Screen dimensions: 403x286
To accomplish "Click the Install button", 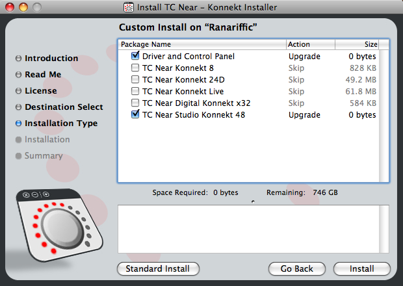I will tap(362, 269).
